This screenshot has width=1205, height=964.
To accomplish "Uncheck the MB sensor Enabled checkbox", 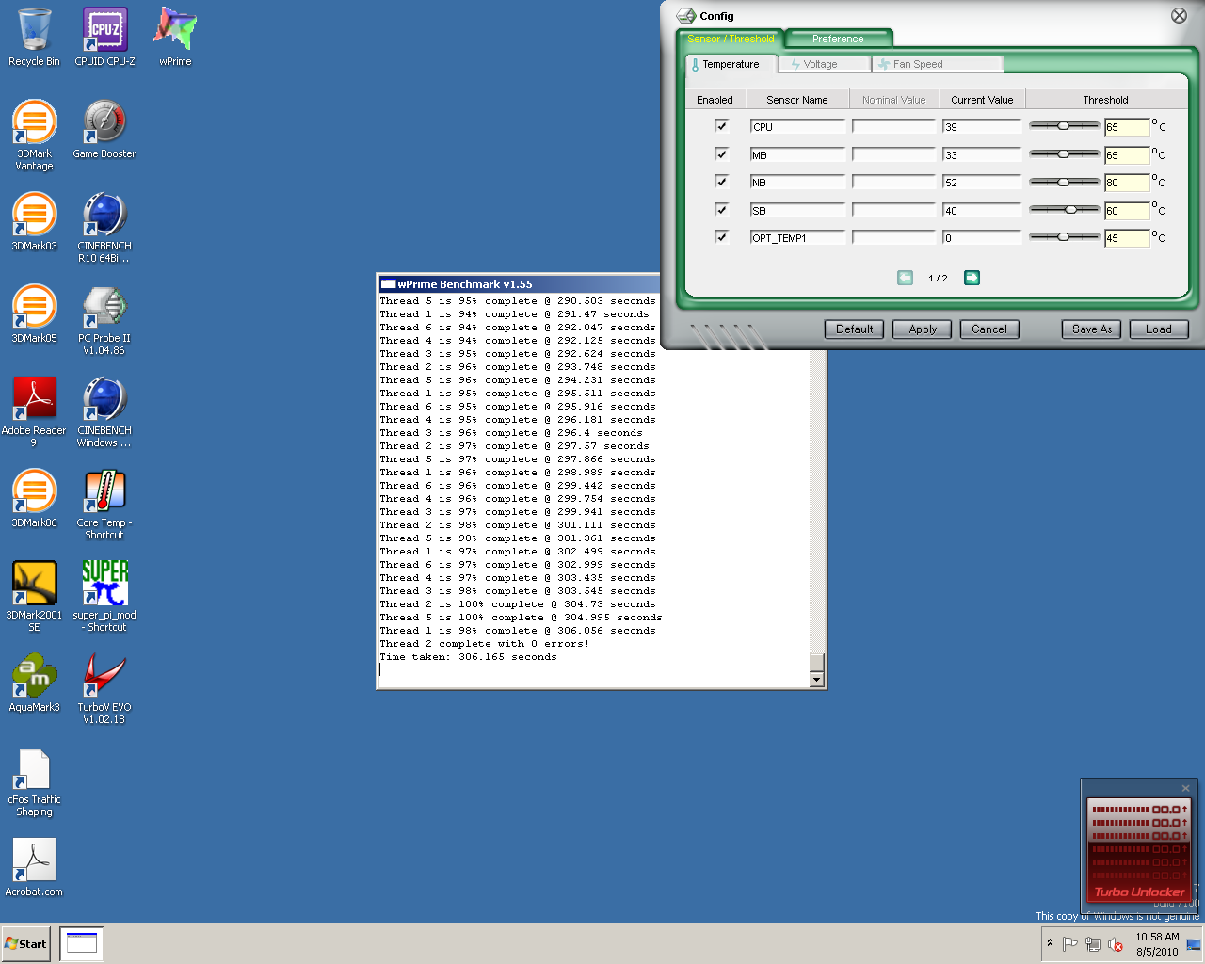I will (x=721, y=154).
